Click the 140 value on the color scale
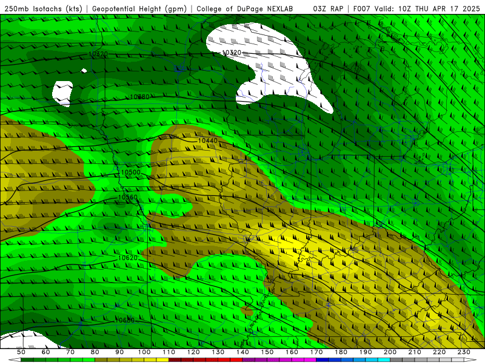Image resolution: width=485 pixels, height=363 pixels. coord(242,352)
